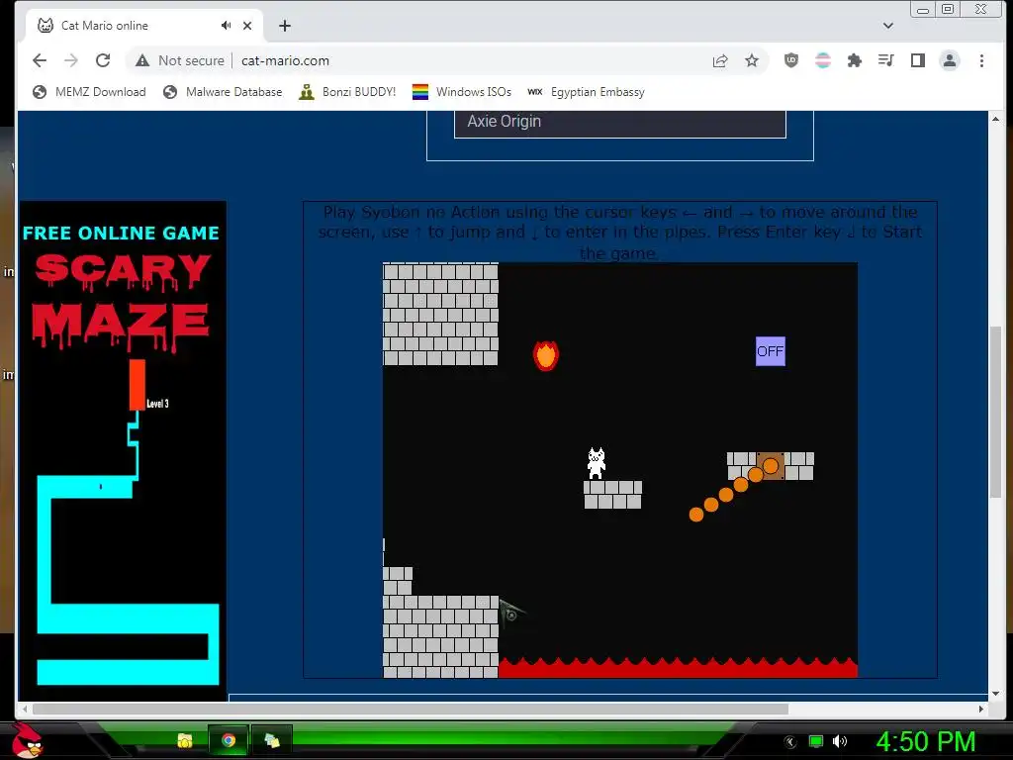1013x760 pixels.
Task: Click the scrollbar down arrow
Action: pos(995,694)
